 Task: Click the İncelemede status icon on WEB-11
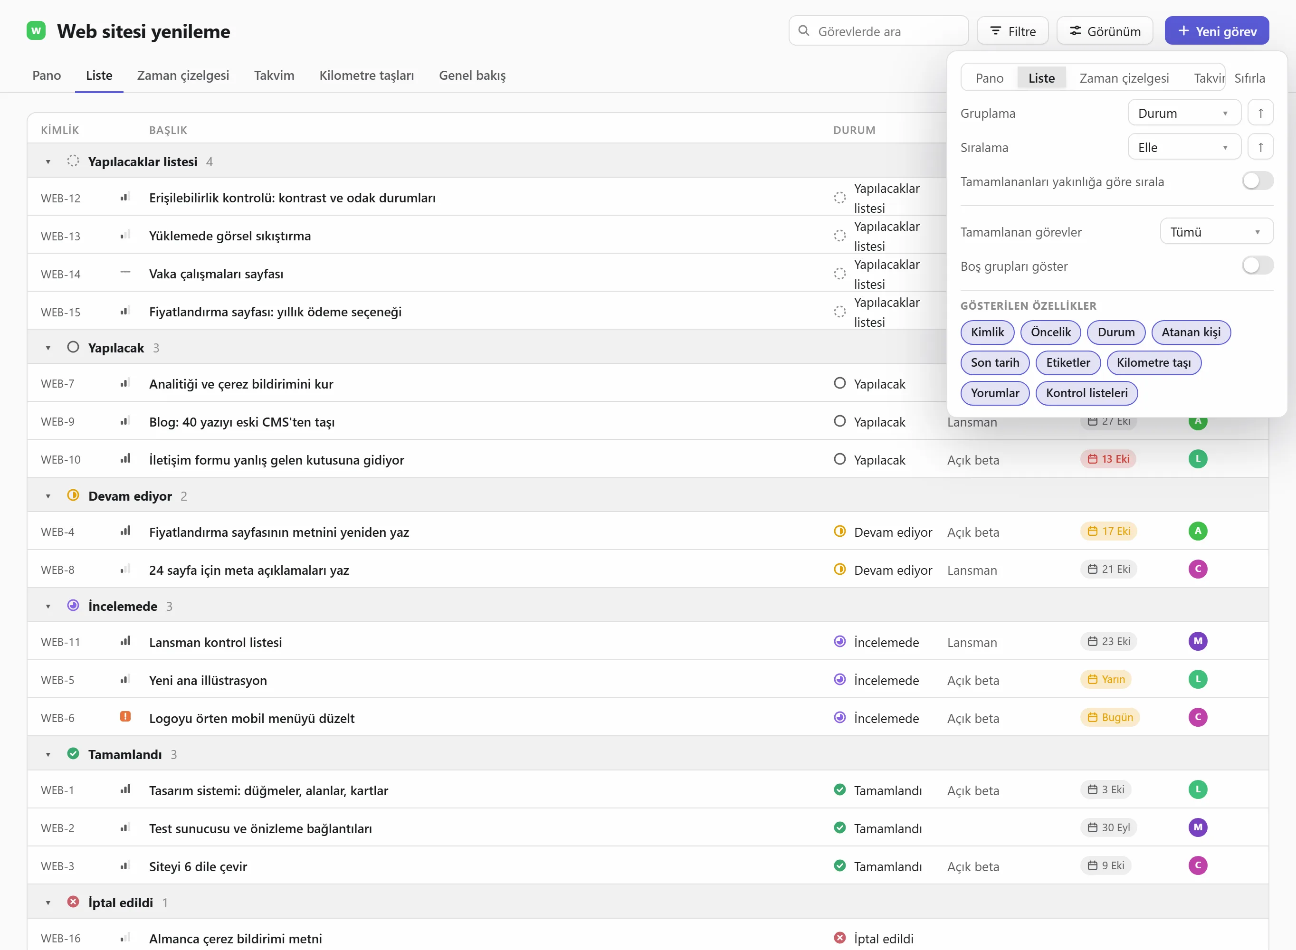[x=839, y=641]
